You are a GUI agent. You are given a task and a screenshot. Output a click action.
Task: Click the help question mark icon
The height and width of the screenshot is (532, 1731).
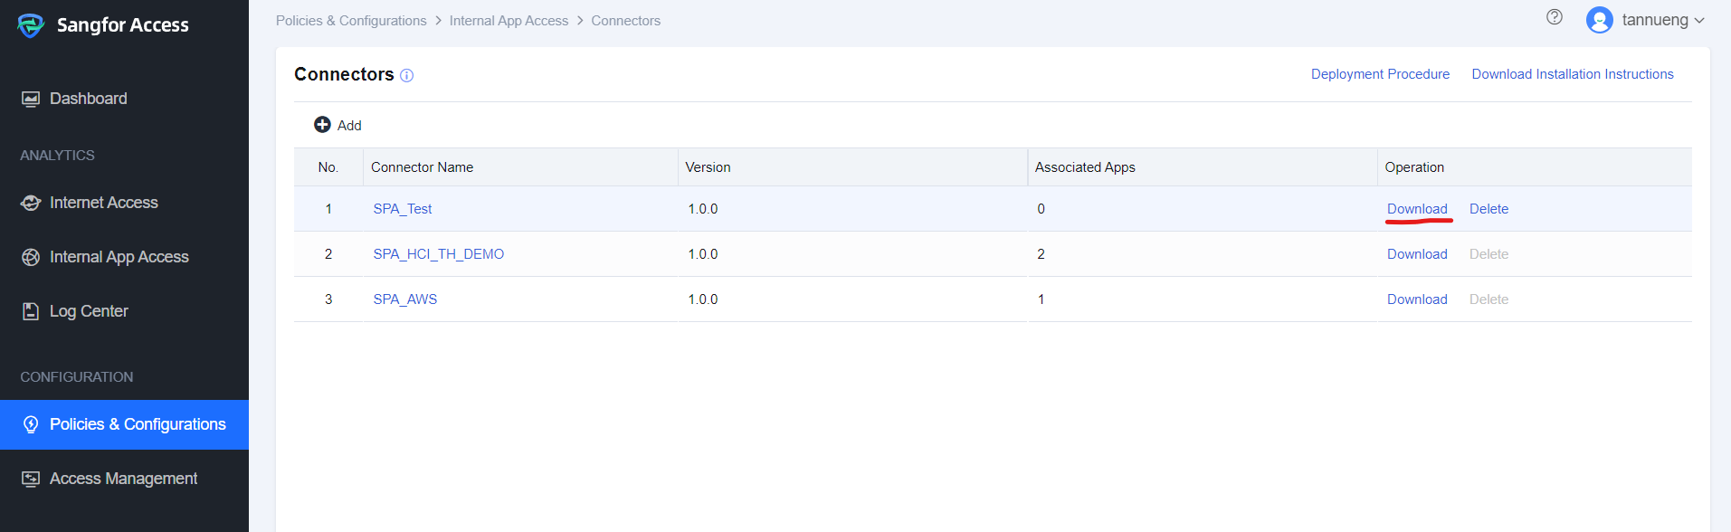coord(1555,16)
